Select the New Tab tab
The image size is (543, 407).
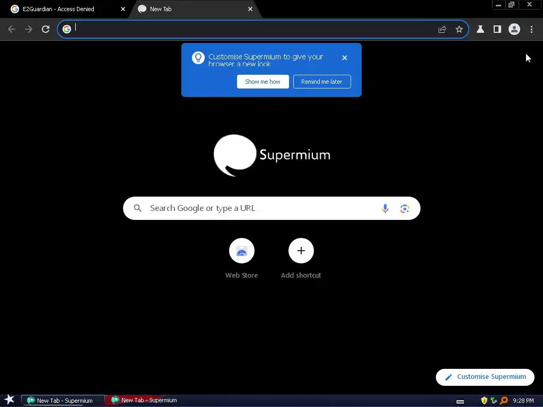coord(194,9)
